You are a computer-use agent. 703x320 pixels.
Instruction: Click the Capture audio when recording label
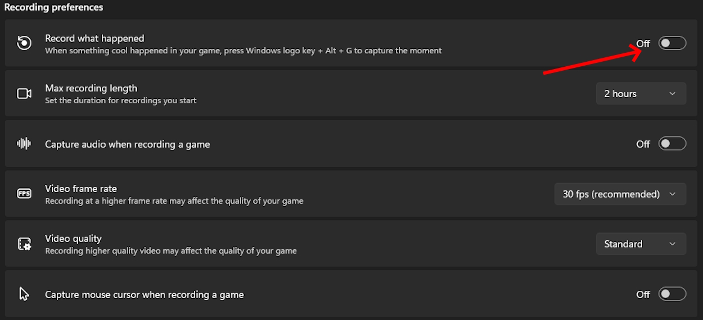pyautogui.click(x=127, y=144)
